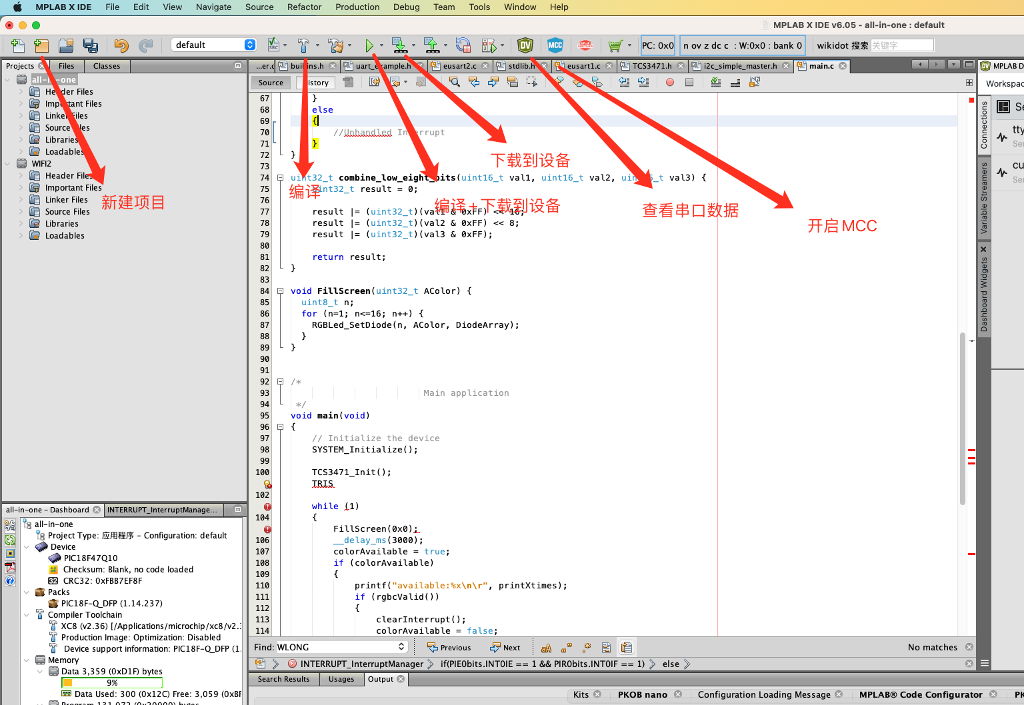Screen dimensions: 1024x705
Task: Collapse the WIFI2 project node
Action: click(8, 163)
